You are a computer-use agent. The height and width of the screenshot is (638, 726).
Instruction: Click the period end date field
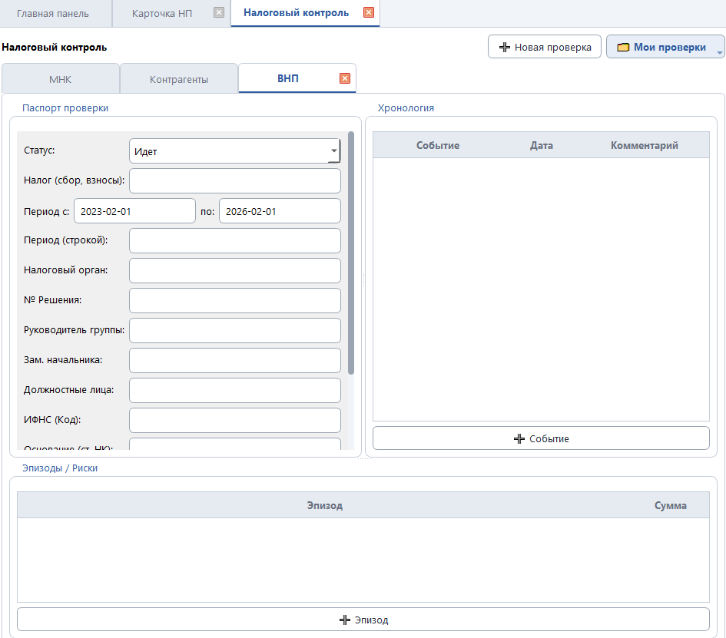[280, 211]
